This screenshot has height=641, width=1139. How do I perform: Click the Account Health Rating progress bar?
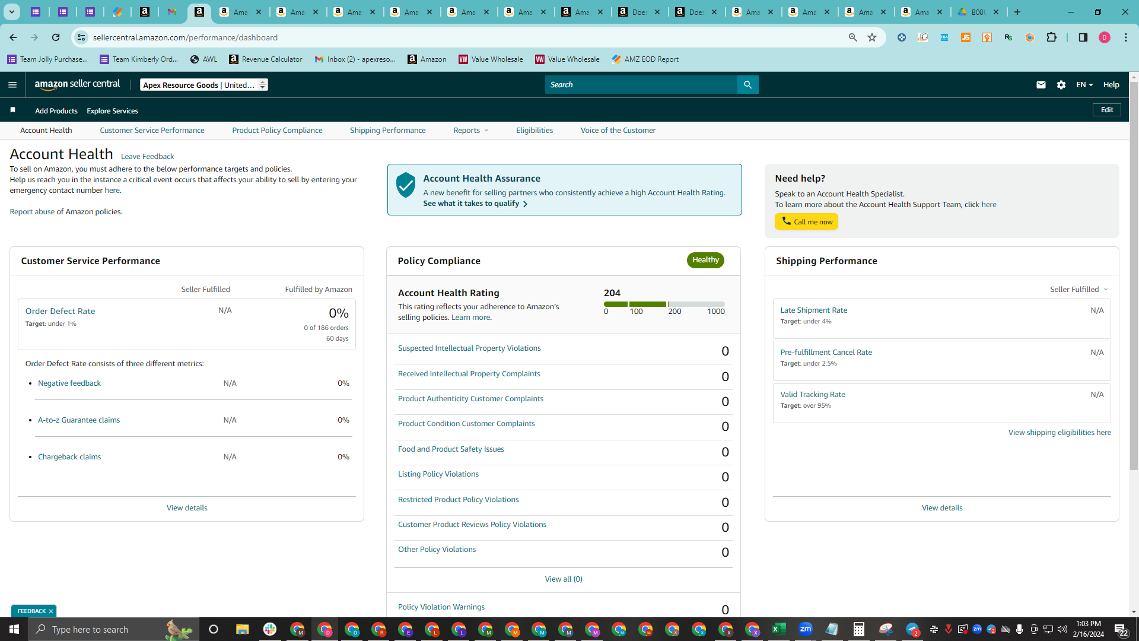click(664, 304)
